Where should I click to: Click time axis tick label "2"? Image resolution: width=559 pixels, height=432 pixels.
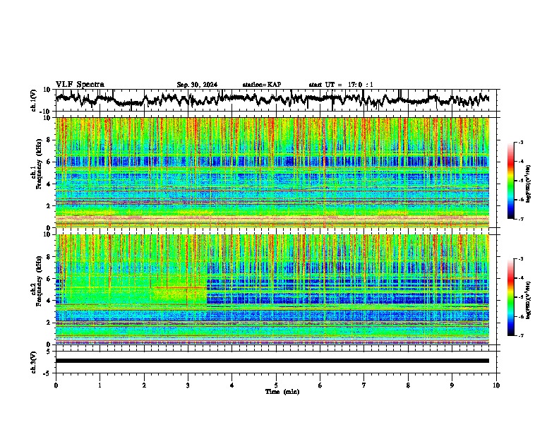coord(144,385)
